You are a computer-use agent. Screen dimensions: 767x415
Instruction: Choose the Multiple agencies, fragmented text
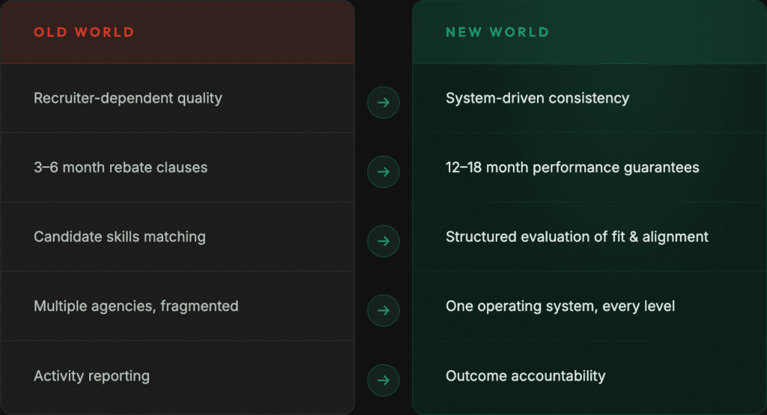pos(136,306)
